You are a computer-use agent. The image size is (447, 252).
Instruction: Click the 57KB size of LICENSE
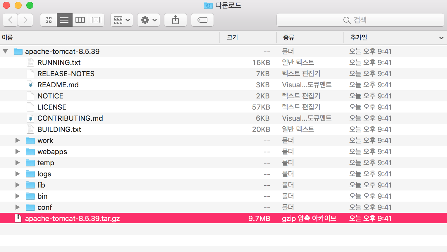click(x=261, y=107)
